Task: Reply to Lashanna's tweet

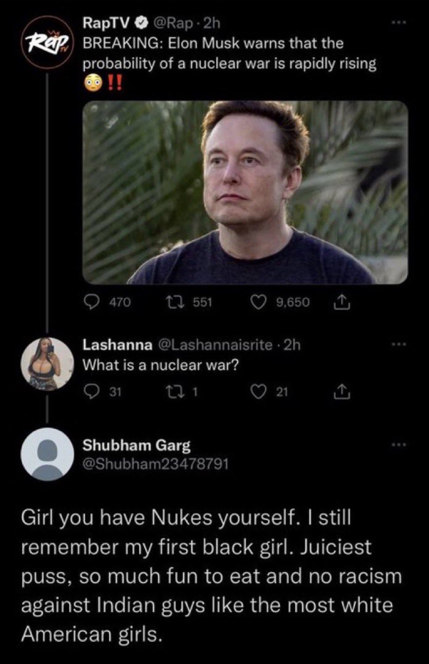Action: pos(103,392)
